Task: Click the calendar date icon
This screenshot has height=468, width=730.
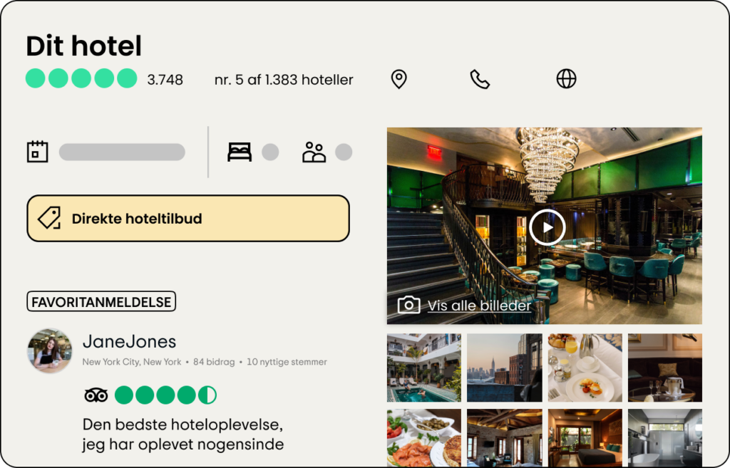Action: click(37, 152)
